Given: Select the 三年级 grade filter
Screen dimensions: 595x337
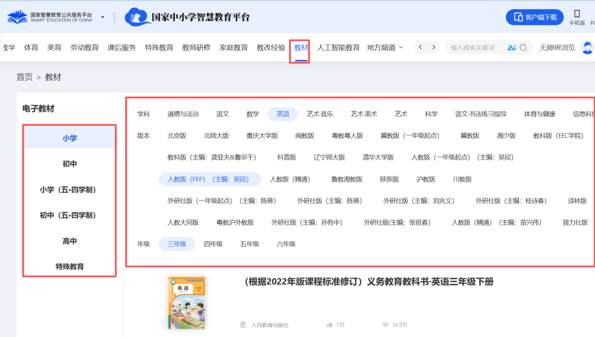Looking at the screenshot, I should (177, 244).
